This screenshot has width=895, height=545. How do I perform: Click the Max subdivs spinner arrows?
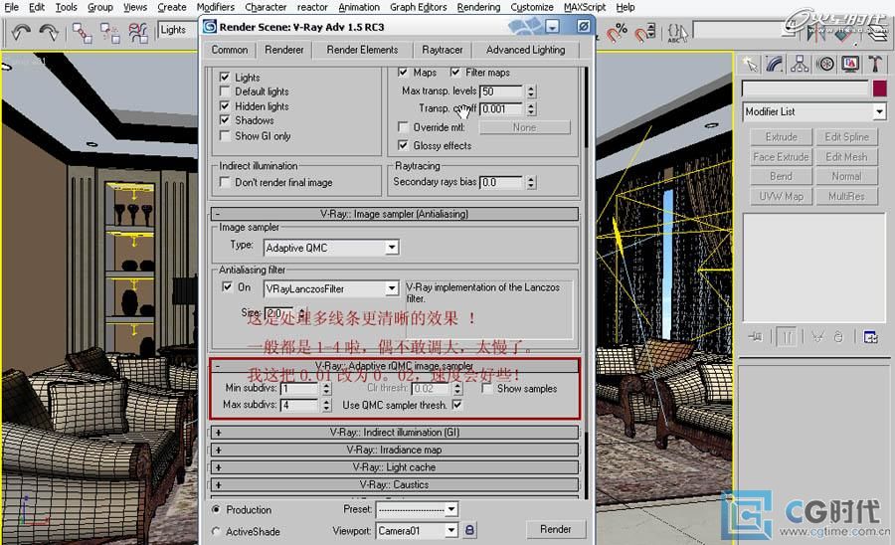tap(326, 405)
